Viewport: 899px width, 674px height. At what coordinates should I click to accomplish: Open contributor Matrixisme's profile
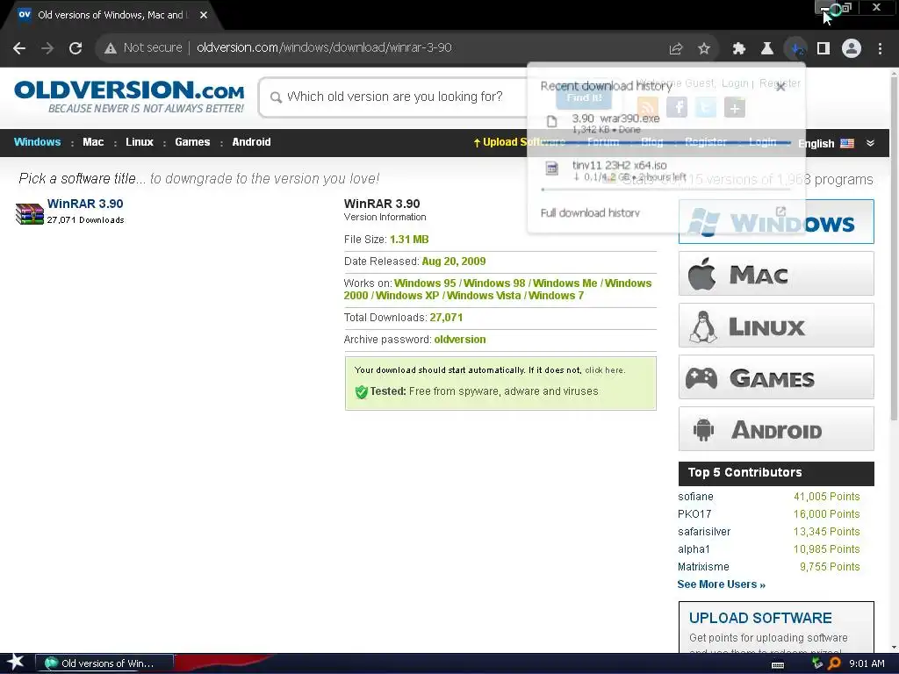703,567
